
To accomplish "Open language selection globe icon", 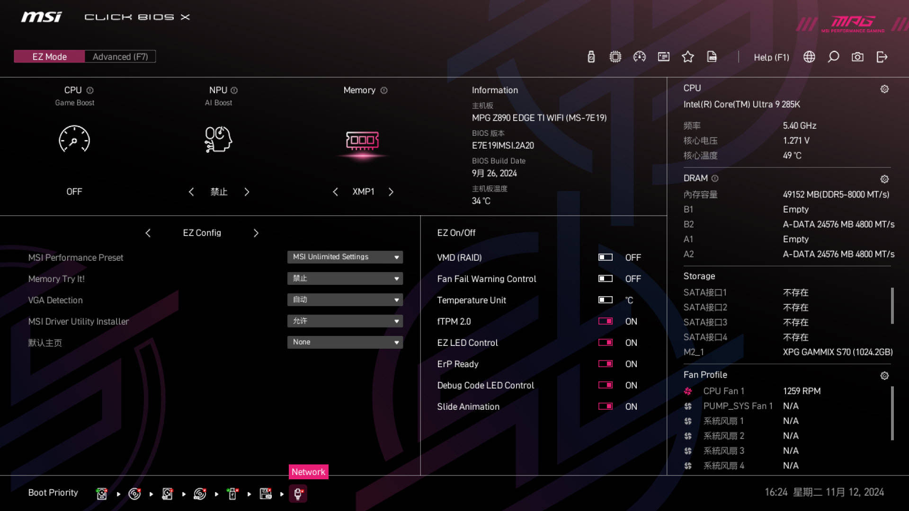I will click(809, 57).
